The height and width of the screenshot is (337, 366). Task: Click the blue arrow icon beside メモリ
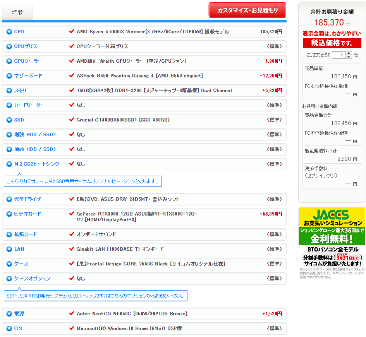point(9,91)
